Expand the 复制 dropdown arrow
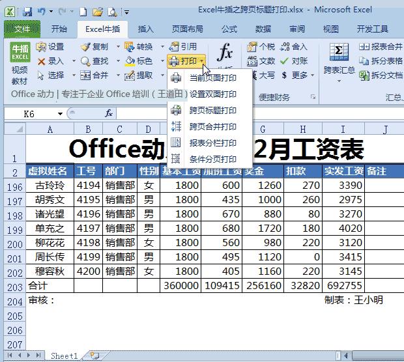This screenshot has height=362, width=404. [118, 47]
